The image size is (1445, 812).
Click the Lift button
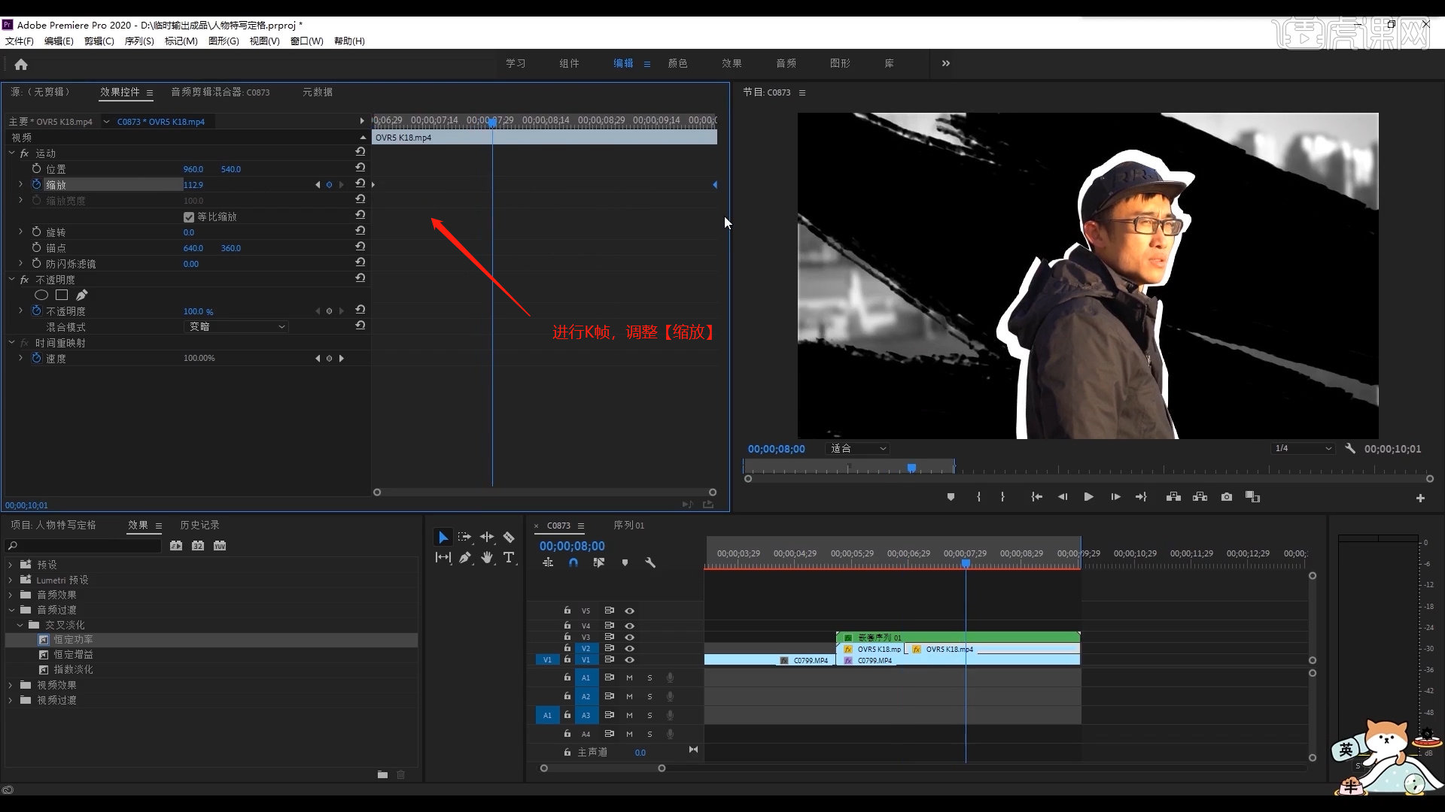1173,497
